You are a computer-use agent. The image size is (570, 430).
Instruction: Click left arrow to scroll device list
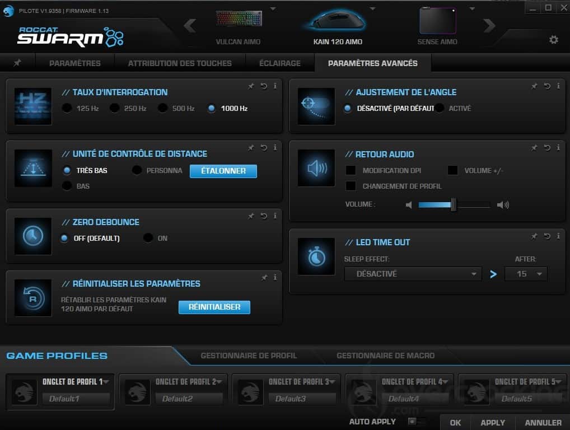(190, 26)
